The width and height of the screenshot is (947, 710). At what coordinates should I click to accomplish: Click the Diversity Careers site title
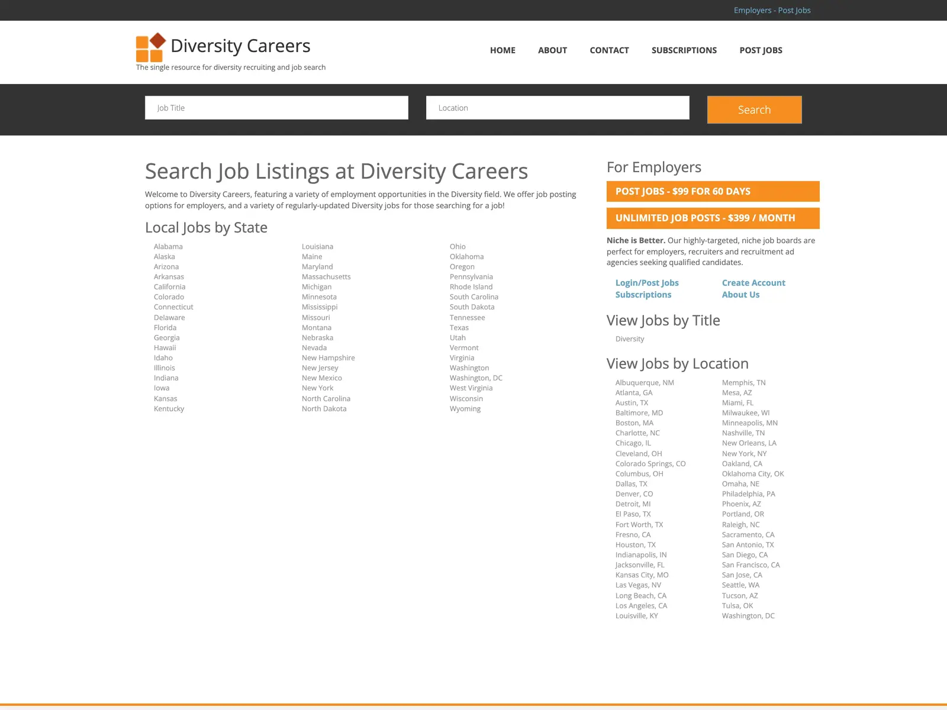[x=240, y=46]
